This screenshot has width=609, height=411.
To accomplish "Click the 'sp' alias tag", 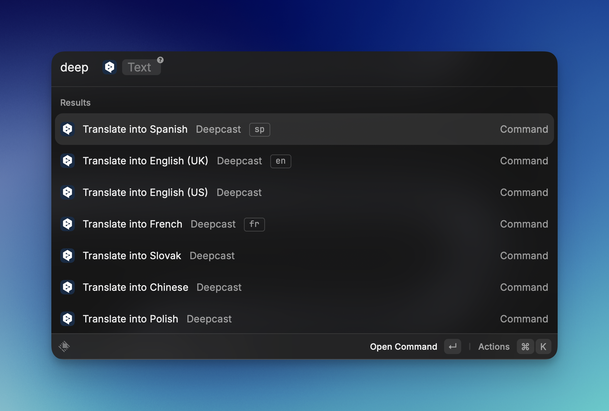I will pyautogui.click(x=259, y=129).
